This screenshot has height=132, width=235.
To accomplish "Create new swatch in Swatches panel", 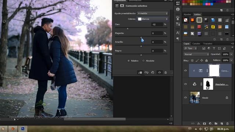I will 221,10.
